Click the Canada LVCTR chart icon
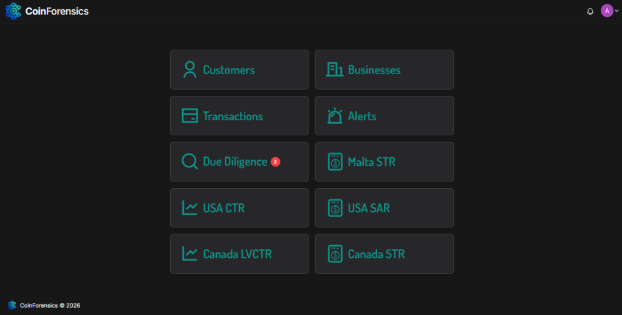The height and width of the screenshot is (315, 622). 190,254
